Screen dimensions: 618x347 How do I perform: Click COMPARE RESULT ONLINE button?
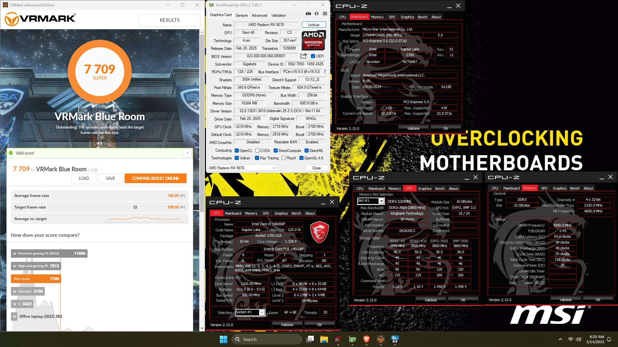point(155,178)
